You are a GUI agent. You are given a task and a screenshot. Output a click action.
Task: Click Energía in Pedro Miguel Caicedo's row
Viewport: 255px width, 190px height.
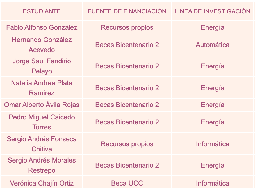213,122
